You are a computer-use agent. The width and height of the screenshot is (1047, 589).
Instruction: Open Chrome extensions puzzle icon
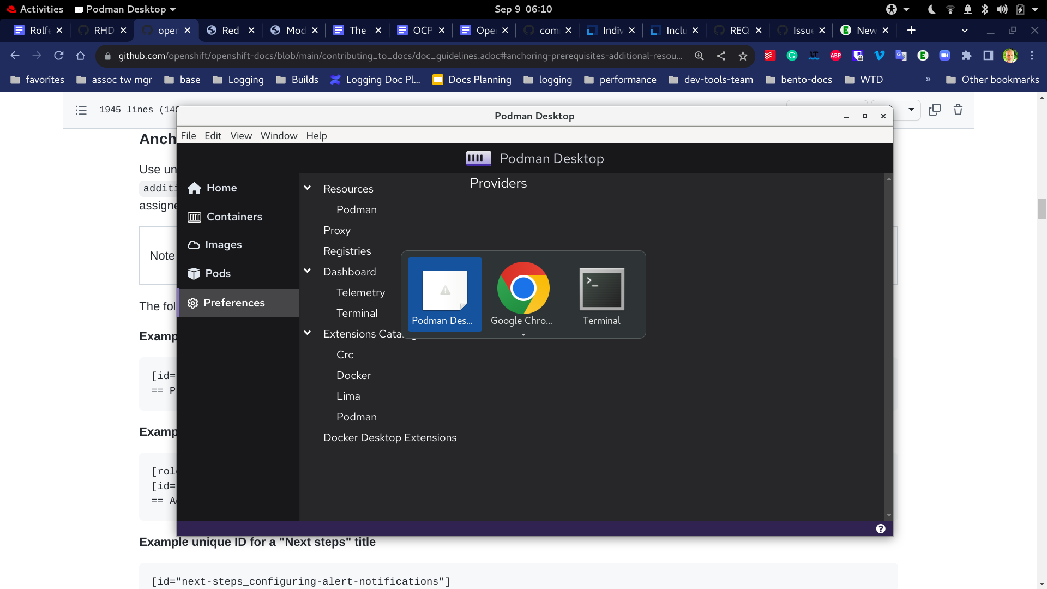(x=966, y=56)
